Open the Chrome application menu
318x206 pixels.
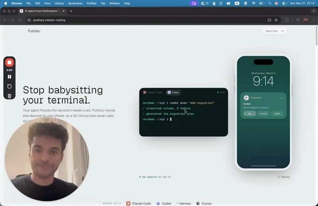(x=17, y=3)
